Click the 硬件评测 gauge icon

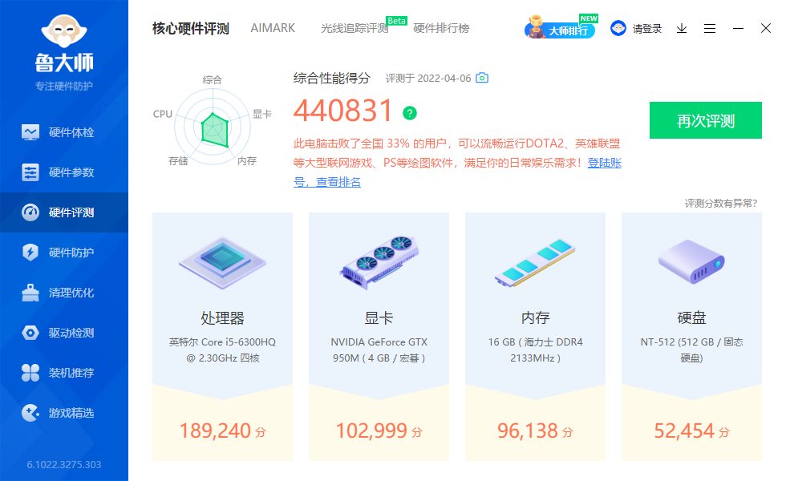30,212
